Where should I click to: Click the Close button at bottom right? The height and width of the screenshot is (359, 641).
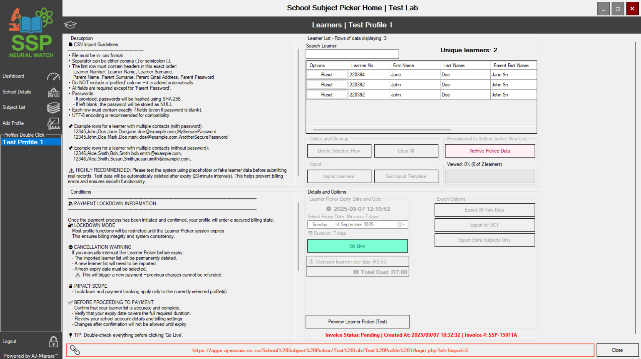[617, 350]
